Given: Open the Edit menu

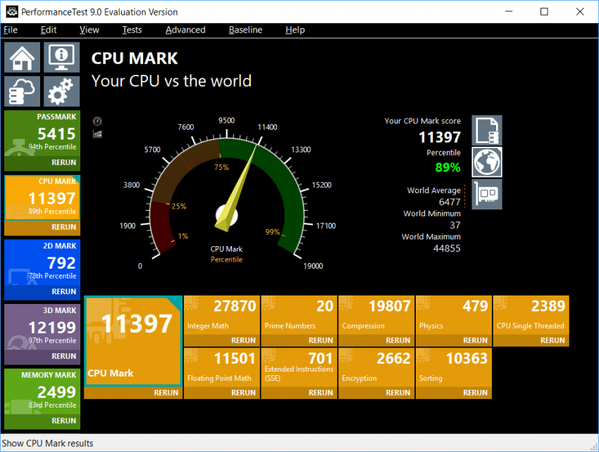Looking at the screenshot, I should point(49,30).
